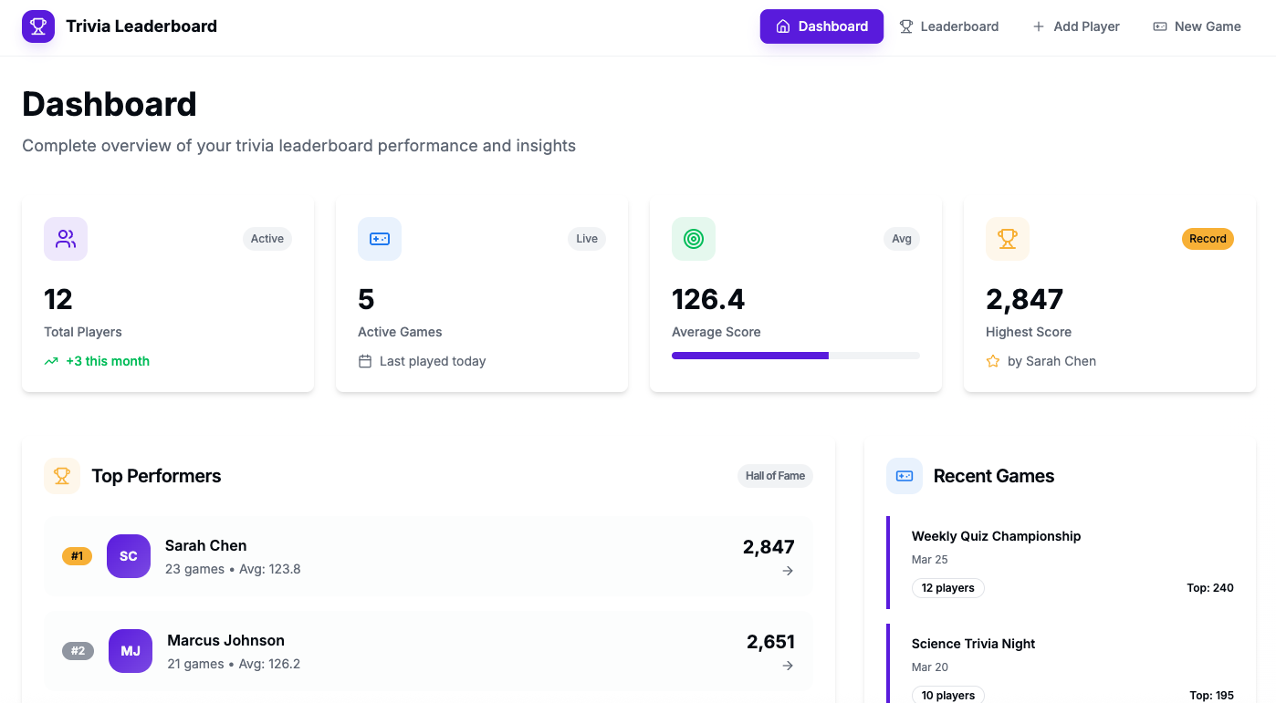The image size is (1276, 703).
Task: Click the SC avatar for Sarah Chen
Action: 129,556
